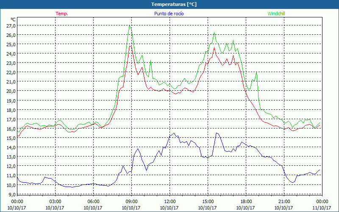Select the green Windchill legend label

click(276, 14)
